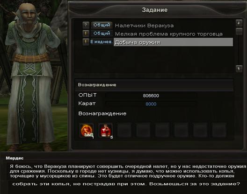Click the Ежеднев. daily quest tag
The height and width of the screenshot is (194, 247).
click(102, 42)
